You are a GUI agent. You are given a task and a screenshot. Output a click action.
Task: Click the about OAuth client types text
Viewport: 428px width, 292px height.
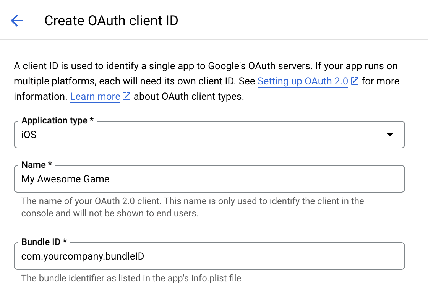tap(189, 97)
